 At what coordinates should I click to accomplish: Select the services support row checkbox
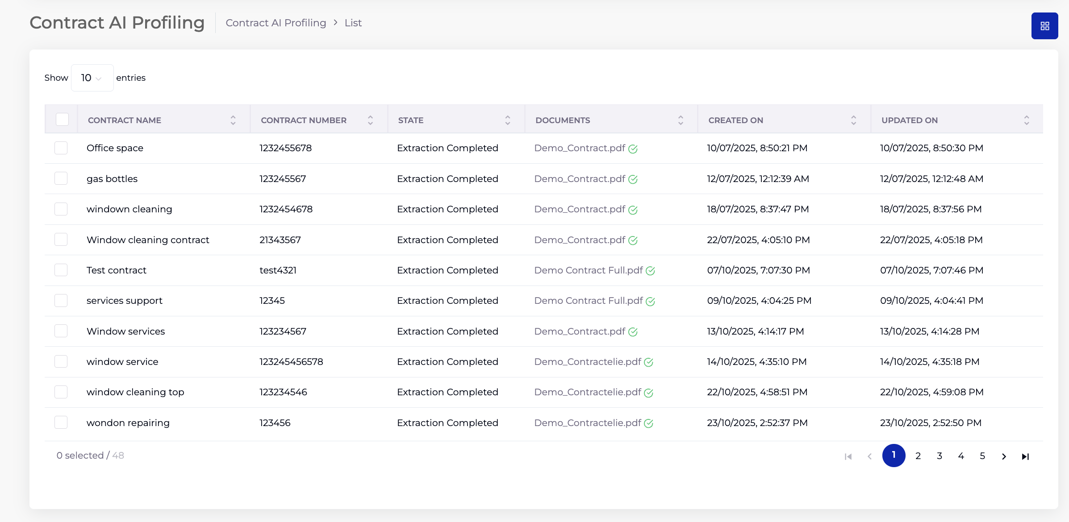(x=61, y=300)
